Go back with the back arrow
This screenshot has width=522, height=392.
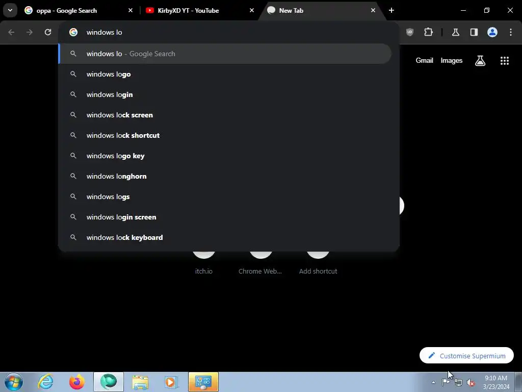[x=11, y=32]
